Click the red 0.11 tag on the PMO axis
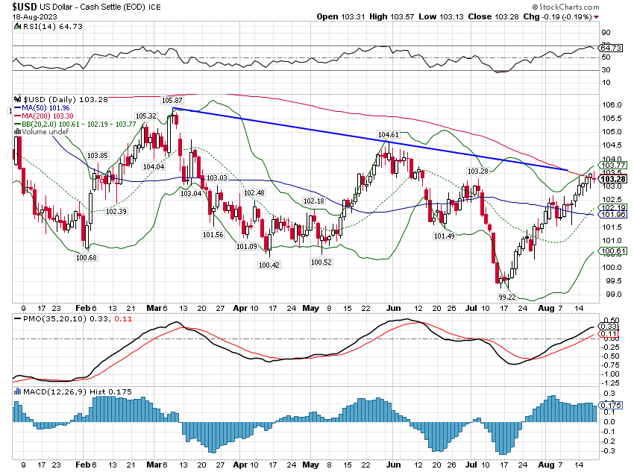 609,334
